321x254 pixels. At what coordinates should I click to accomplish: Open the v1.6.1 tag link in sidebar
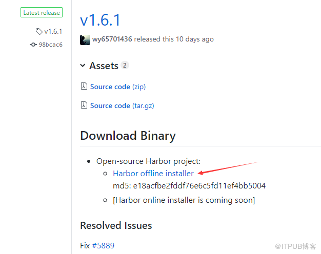[x=53, y=31]
